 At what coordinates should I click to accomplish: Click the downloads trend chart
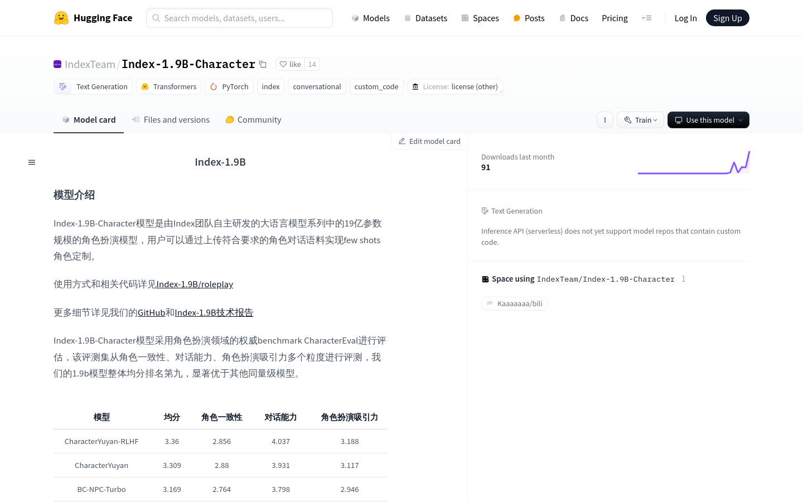693,163
